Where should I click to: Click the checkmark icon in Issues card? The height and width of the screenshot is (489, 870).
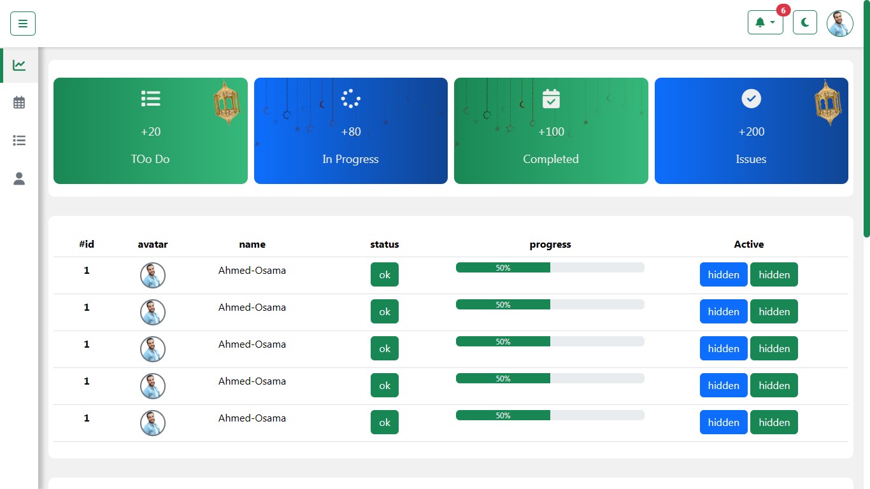tap(751, 99)
